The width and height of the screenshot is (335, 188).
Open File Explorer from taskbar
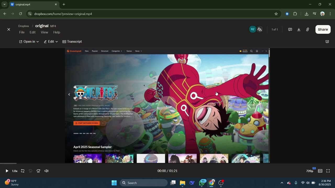pyautogui.click(x=182, y=183)
